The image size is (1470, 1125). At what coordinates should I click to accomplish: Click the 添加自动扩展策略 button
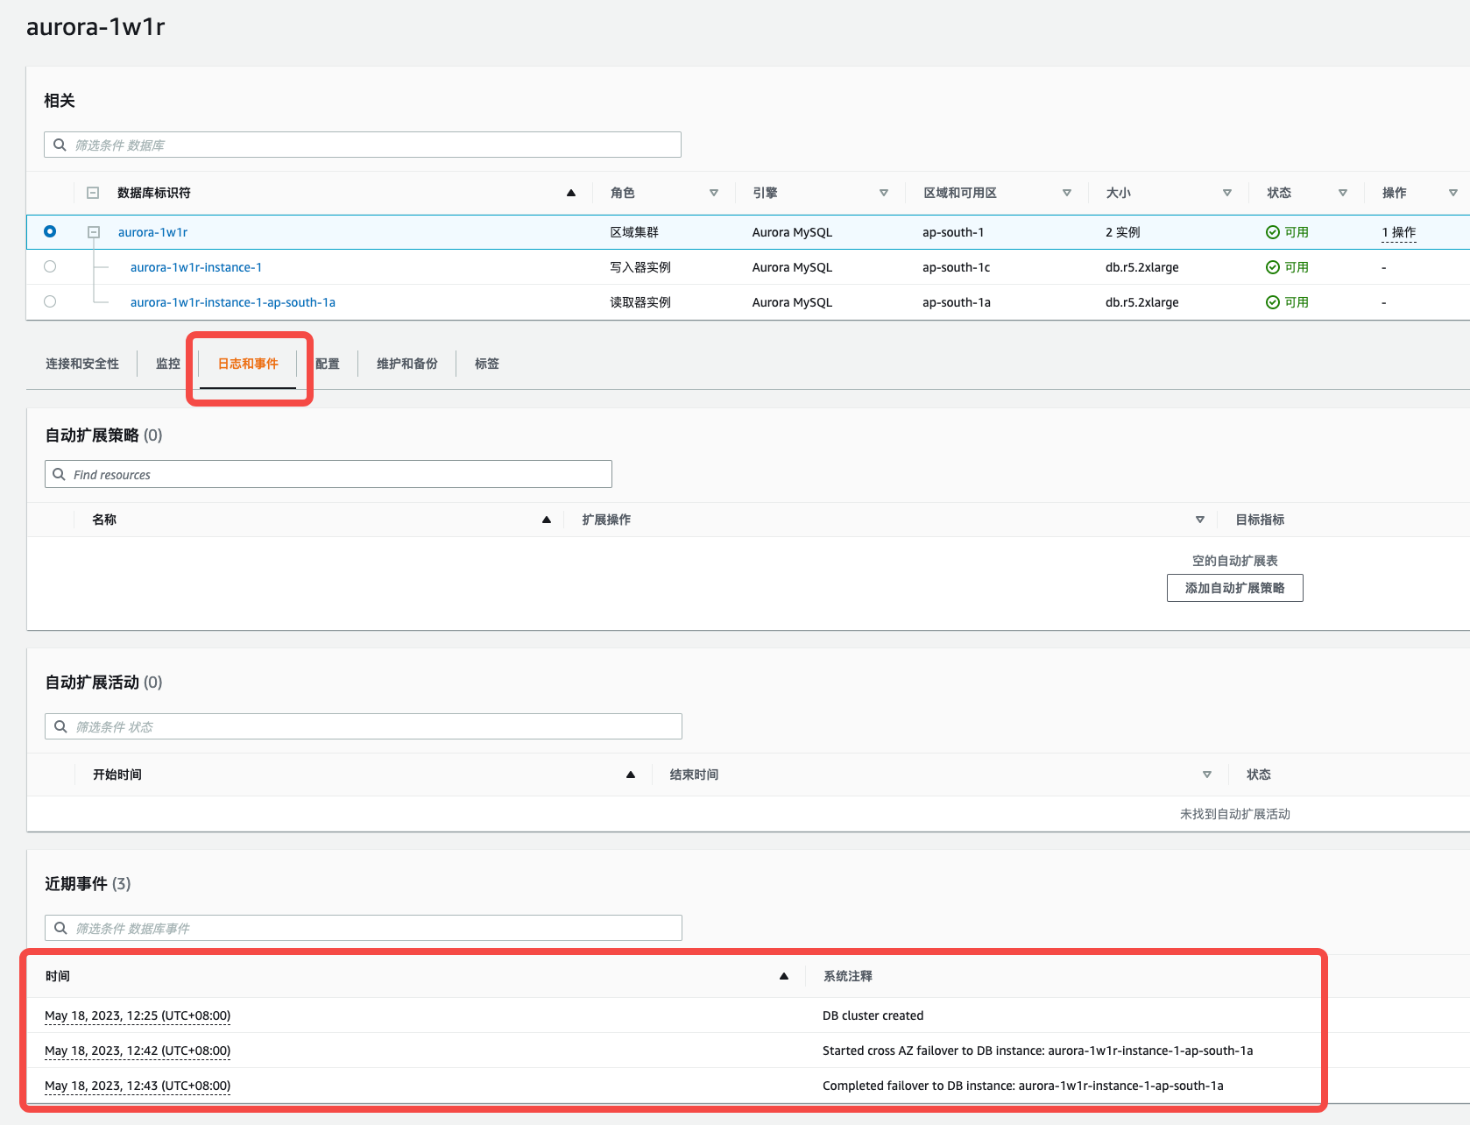point(1233,587)
